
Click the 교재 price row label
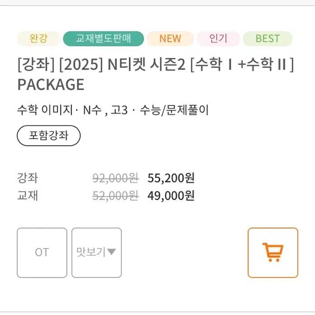[x=28, y=196]
